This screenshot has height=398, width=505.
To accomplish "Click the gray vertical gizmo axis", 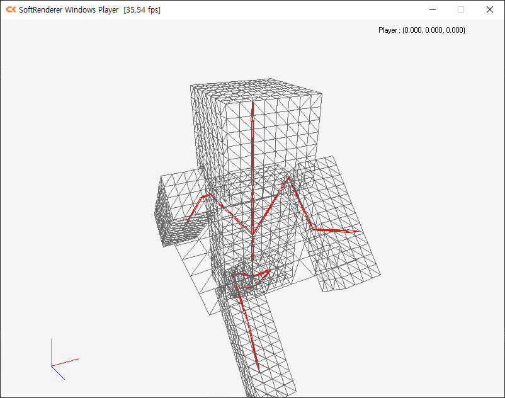I will [51, 351].
